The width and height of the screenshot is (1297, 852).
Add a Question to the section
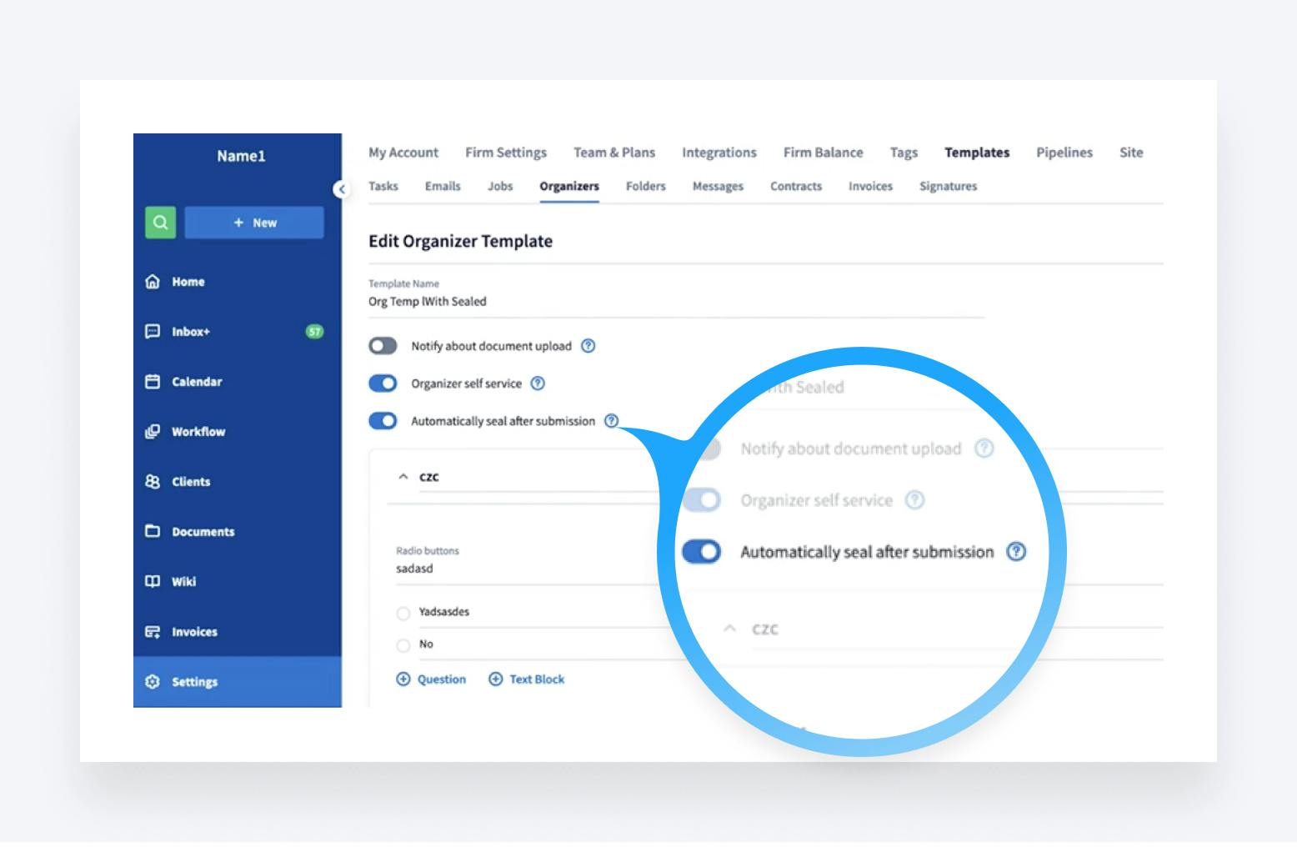pyautogui.click(x=431, y=679)
